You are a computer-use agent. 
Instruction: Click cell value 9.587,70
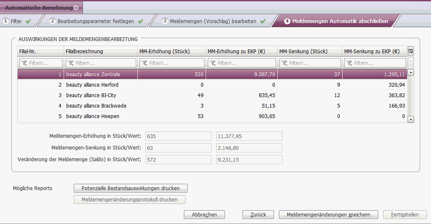click(x=264, y=74)
